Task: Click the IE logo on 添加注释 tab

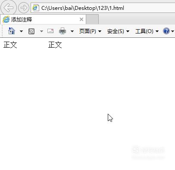Action: tap(6, 19)
